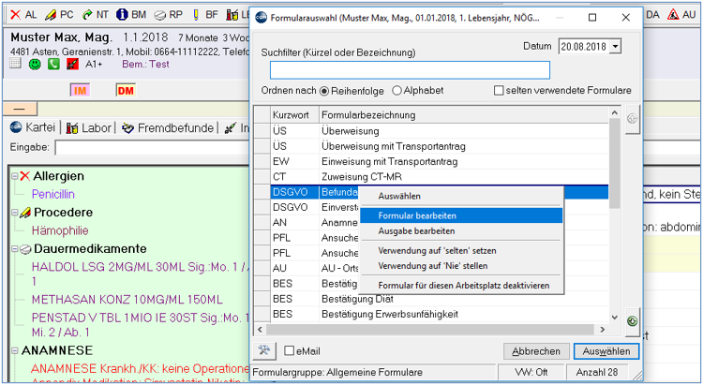Collapse the Allergien tree node

point(15,176)
